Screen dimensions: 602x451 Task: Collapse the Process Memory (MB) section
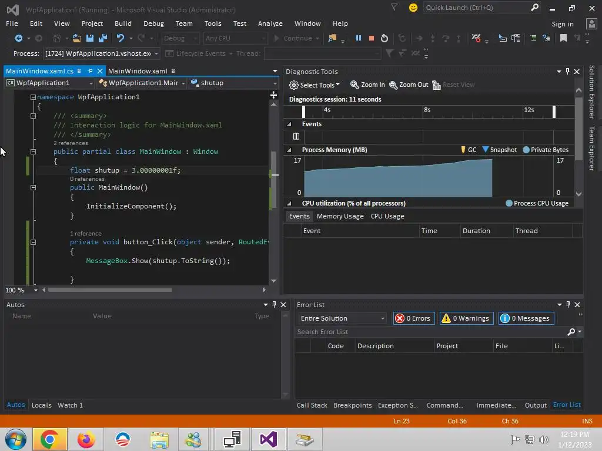[289, 150]
